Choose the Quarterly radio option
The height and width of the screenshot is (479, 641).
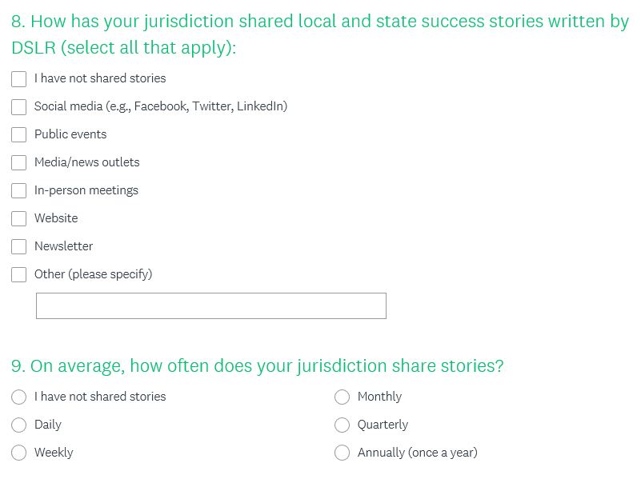pyautogui.click(x=343, y=425)
